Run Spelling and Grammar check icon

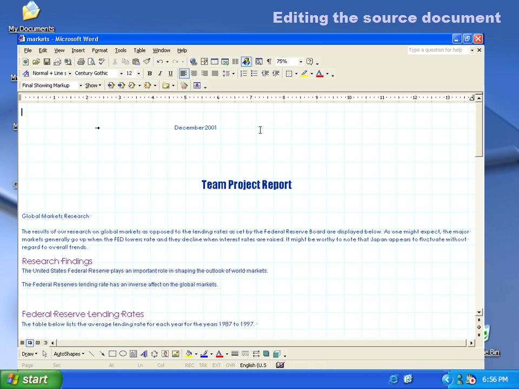tap(102, 62)
